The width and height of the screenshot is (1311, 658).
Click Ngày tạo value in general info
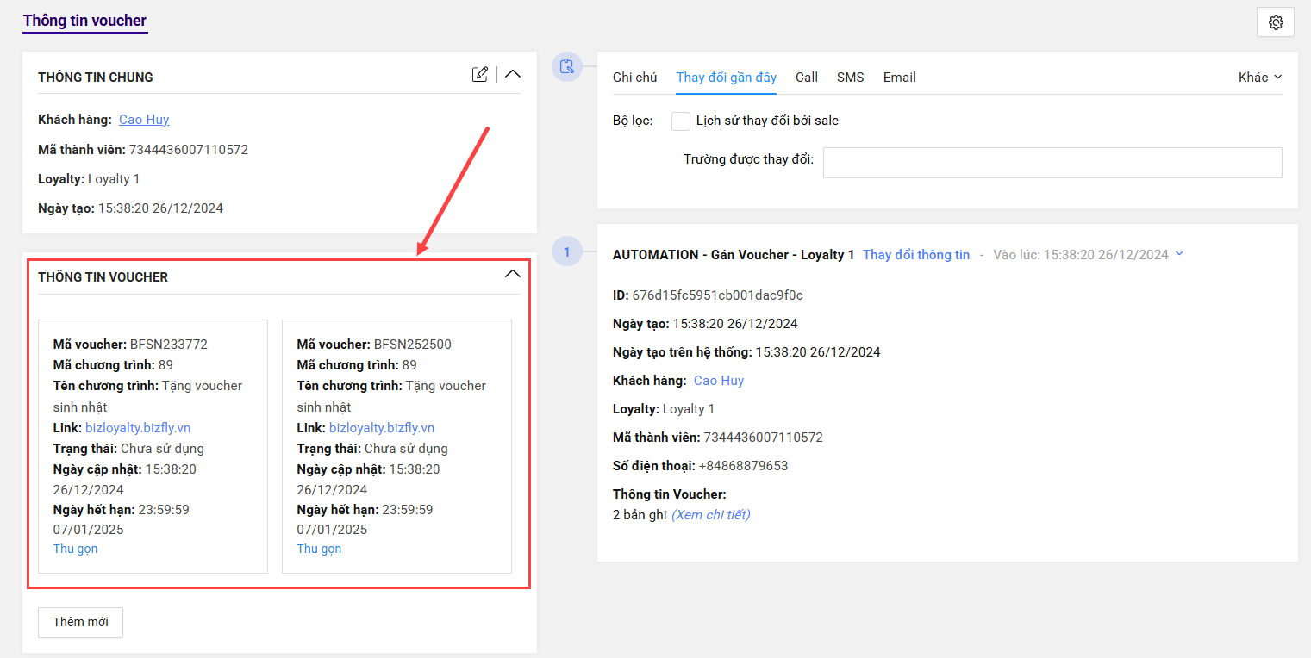[x=160, y=208]
